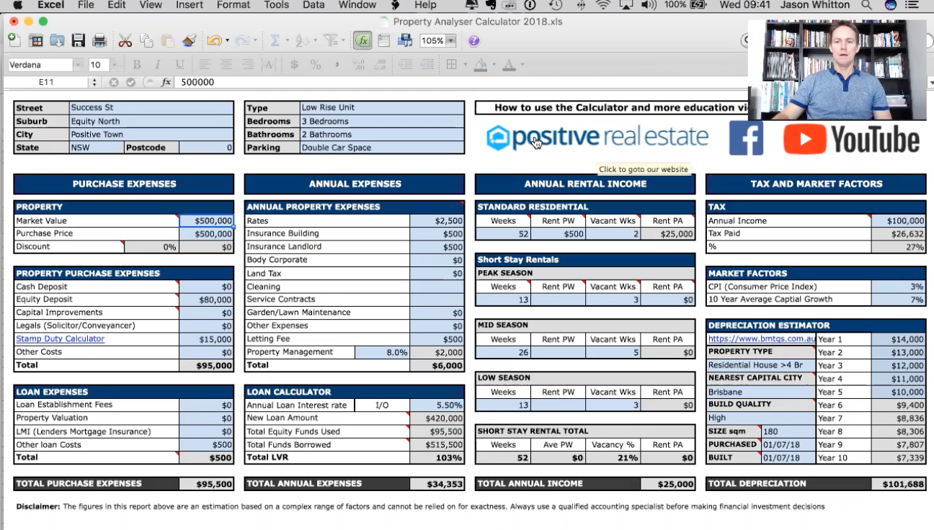Visit the Positive Real Estate website logo
The image size is (934, 530).
597,137
